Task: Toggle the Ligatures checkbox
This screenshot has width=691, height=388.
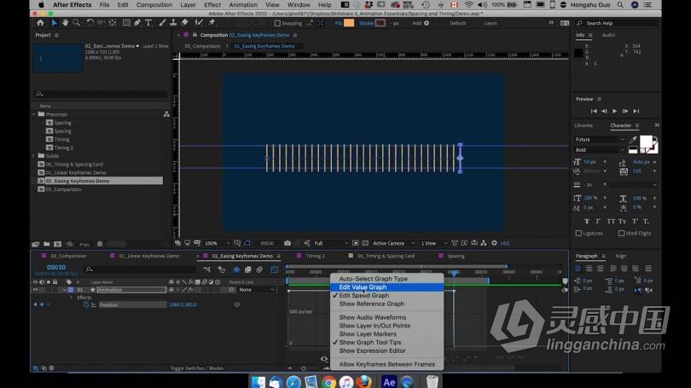Action: [x=578, y=233]
